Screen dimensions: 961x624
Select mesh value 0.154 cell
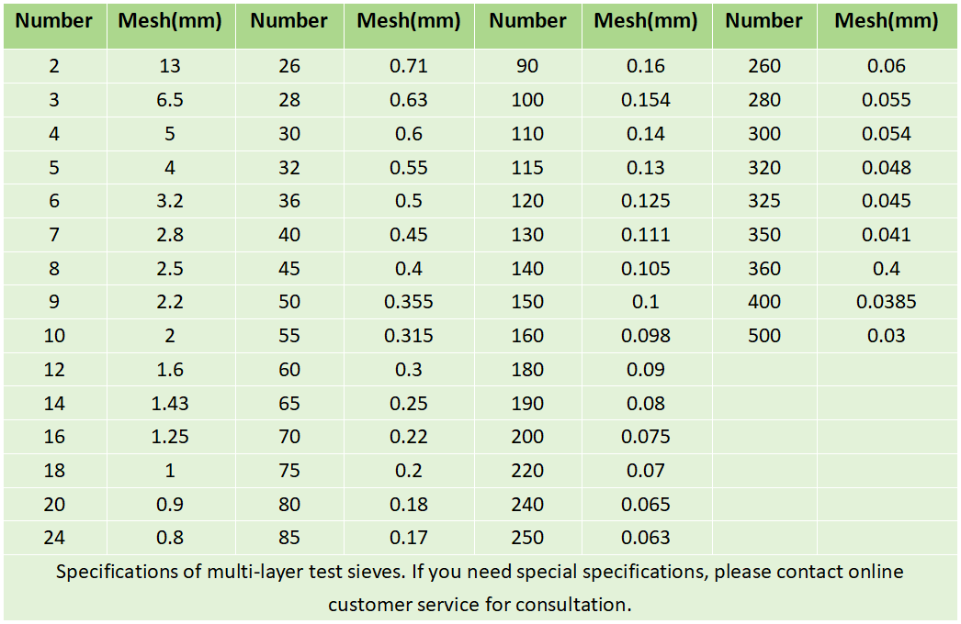tap(646, 100)
